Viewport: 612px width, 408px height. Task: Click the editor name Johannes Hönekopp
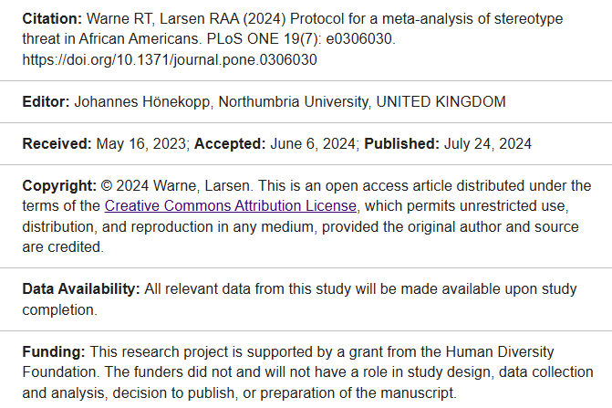[x=146, y=101]
